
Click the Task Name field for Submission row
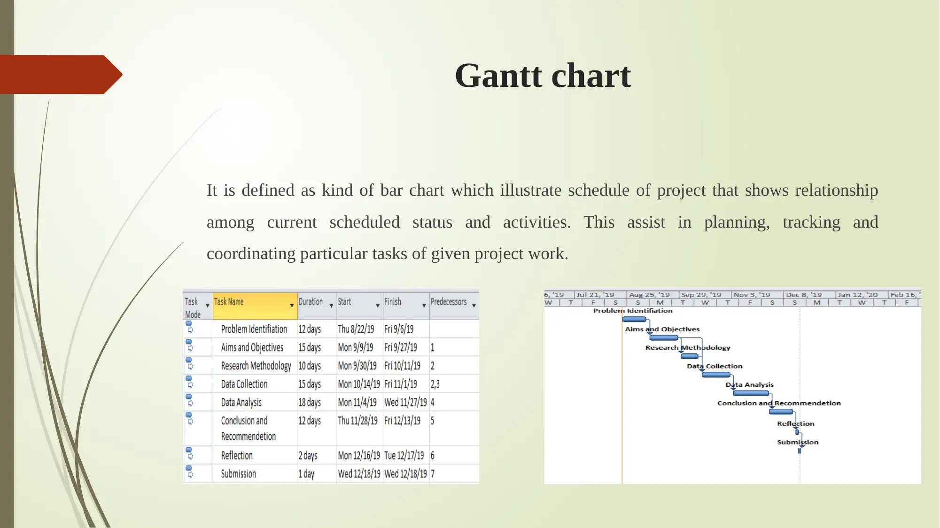(252, 473)
